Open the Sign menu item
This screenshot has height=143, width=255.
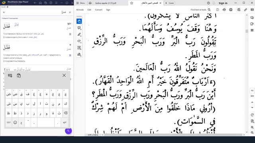(108, 10)
